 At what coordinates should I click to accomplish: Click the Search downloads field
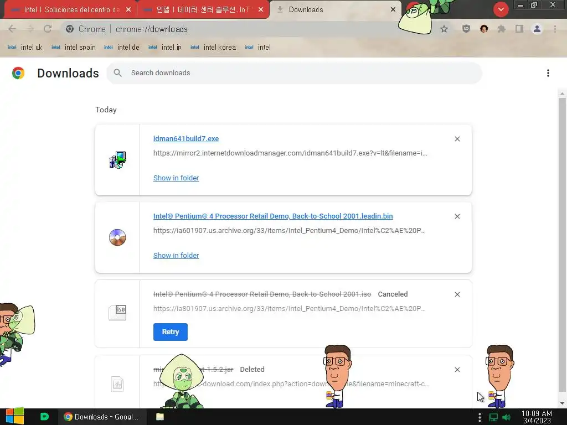294,73
